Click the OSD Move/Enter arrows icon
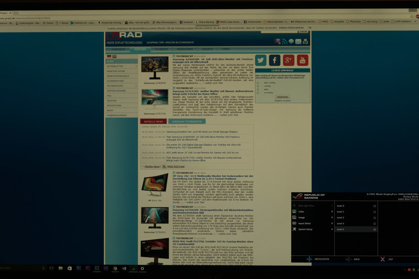Viewport: 419px width, 279px height. pos(309,259)
